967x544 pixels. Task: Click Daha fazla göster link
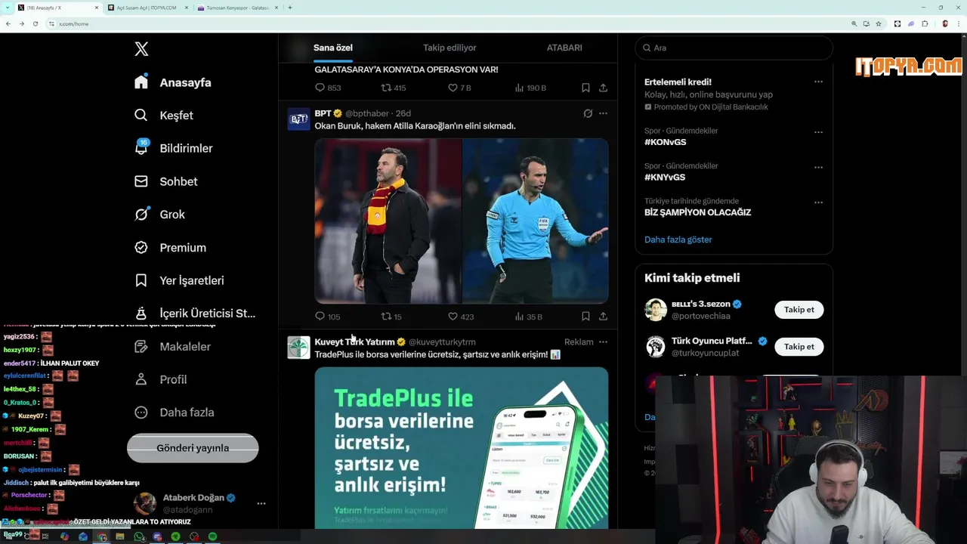[x=678, y=240]
